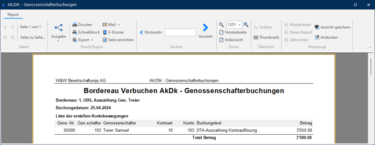Click Gehe zu Seite...
This screenshot has height=145, width=375.
33,37
